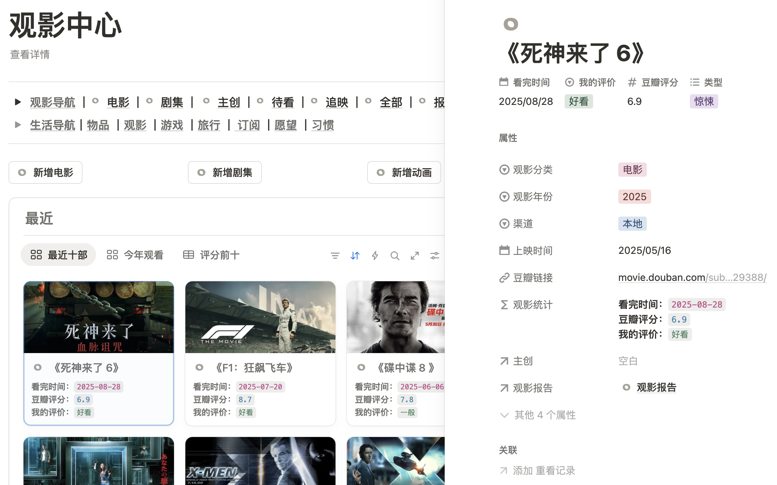Screen dimensions: 777x485
Task: Open the 观影分类 select value 电影
Action: coord(632,170)
